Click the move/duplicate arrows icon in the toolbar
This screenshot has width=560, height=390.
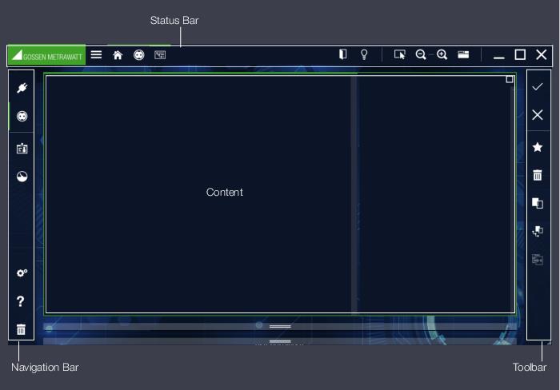coord(537,231)
